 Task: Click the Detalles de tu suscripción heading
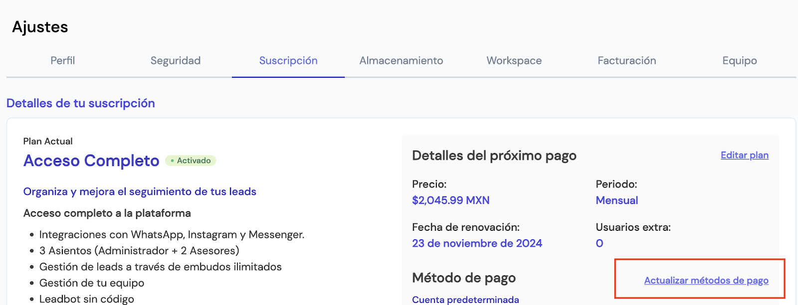pyautogui.click(x=81, y=103)
